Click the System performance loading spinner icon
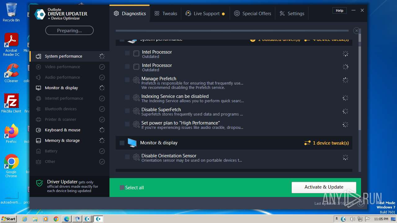Screen dimensions: 397x223 (x=102, y=56)
